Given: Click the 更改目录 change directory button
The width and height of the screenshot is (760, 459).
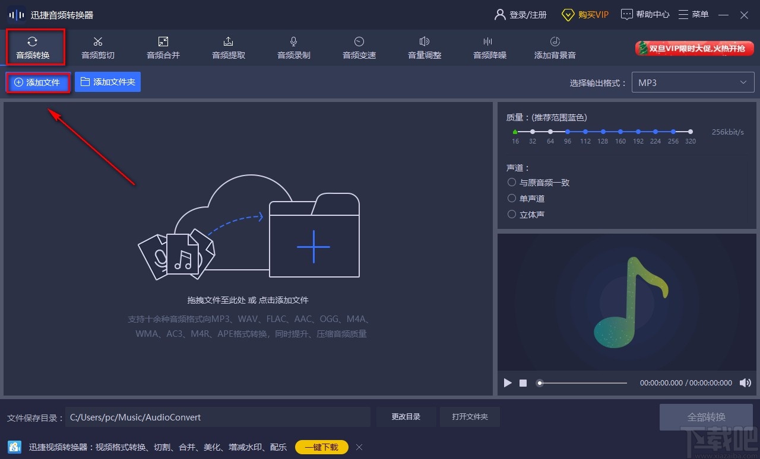Looking at the screenshot, I should (x=406, y=416).
